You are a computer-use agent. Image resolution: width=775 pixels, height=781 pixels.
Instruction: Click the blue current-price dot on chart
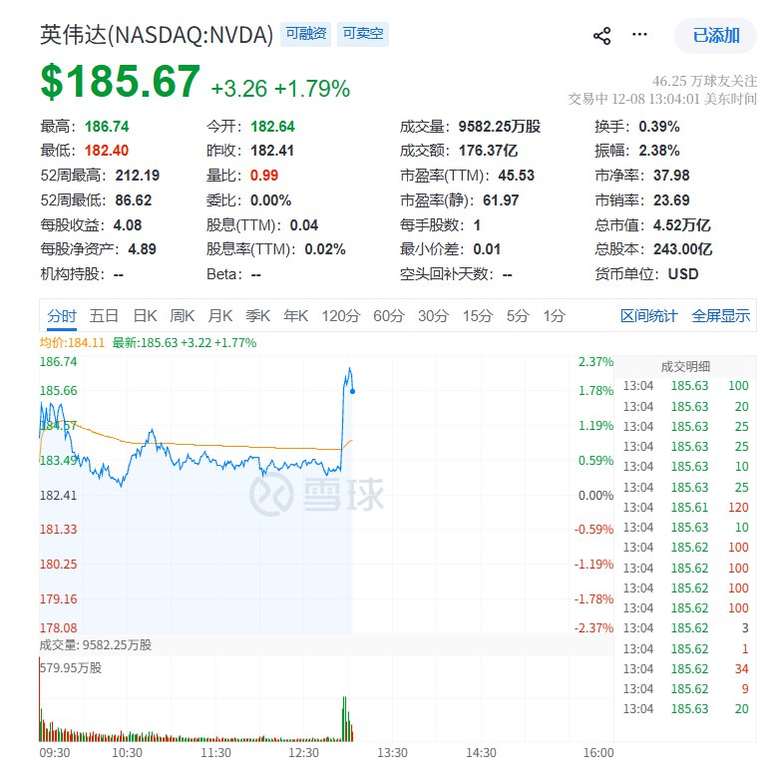point(353,391)
